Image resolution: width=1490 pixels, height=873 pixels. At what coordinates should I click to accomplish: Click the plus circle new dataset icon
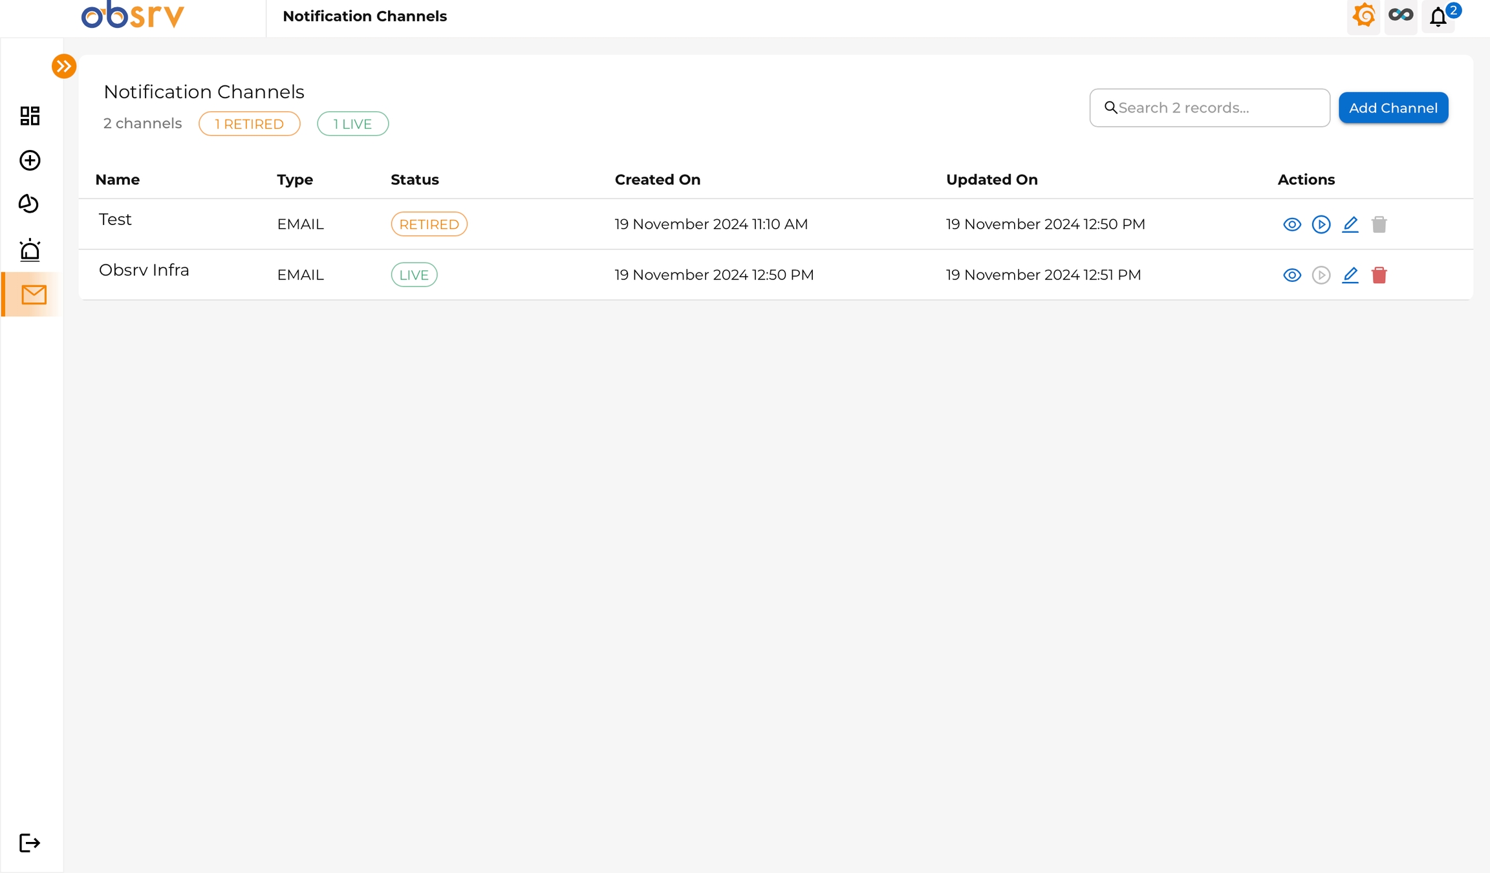(x=30, y=160)
